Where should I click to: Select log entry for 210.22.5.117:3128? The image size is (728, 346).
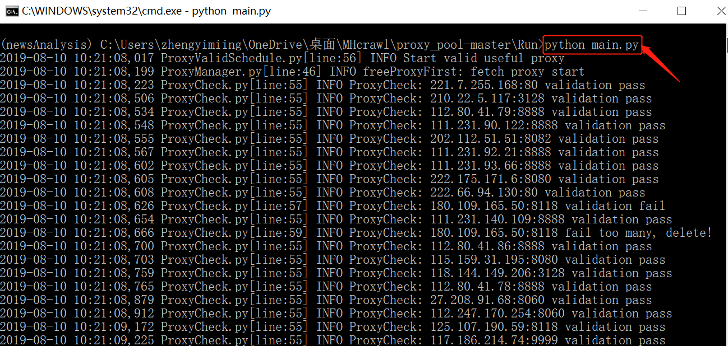[326, 99]
